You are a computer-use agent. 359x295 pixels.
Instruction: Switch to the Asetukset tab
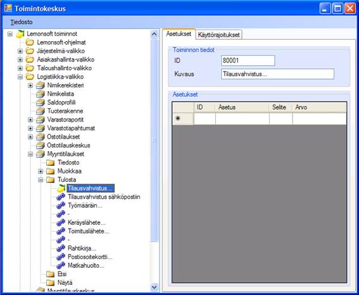pos(179,34)
